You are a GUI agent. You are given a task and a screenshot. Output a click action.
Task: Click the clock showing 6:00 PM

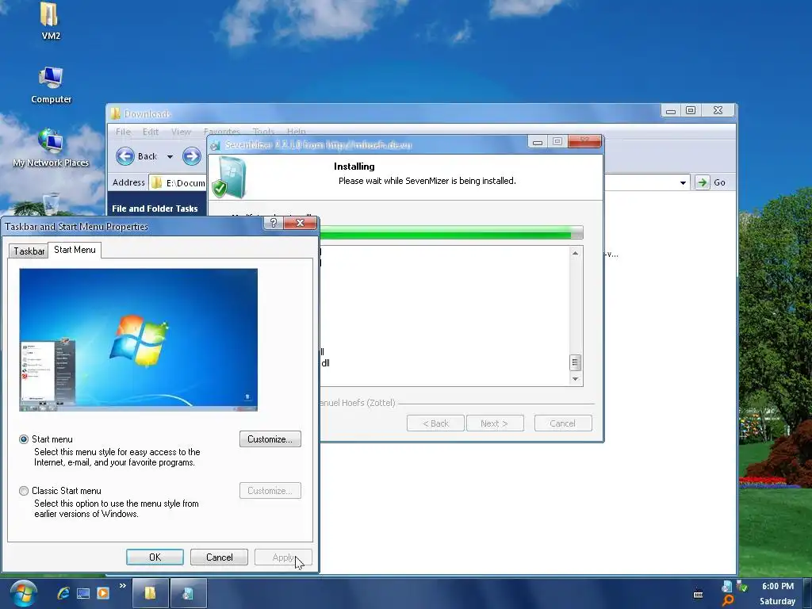pyautogui.click(x=778, y=586)
